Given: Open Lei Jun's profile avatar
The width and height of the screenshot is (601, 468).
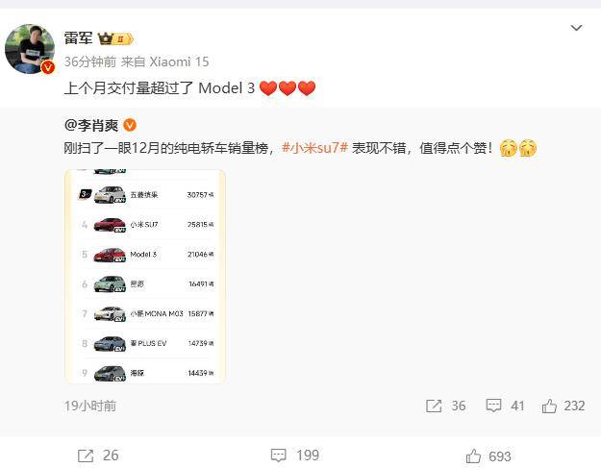Looking at the screenshot, I should 30,49.
